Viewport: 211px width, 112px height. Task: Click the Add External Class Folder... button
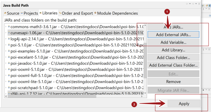[x=173, y=65]
